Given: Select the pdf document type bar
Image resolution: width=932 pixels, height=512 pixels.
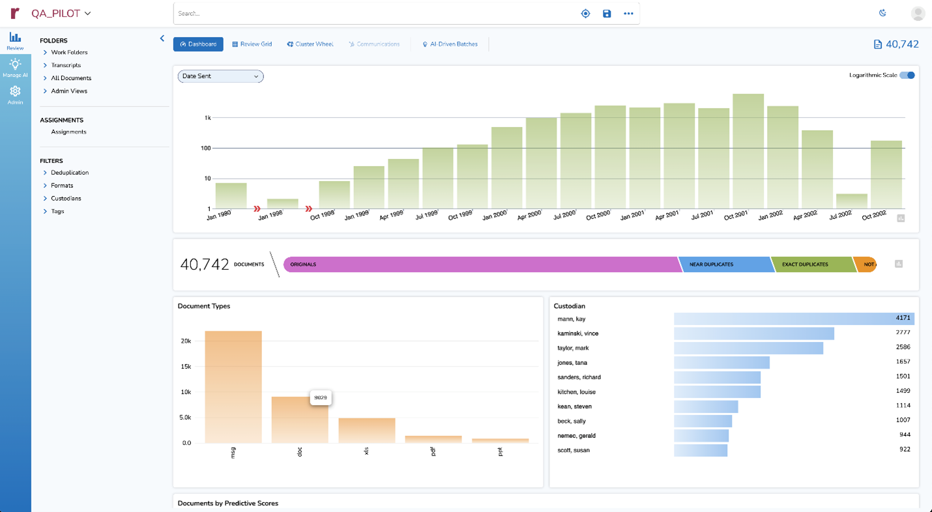Looking at the screenshot, I should coord(433,440).
